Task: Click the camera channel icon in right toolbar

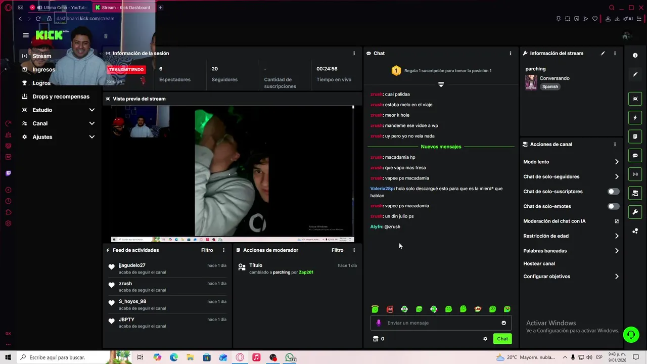Action: click(x=635, y=193)
